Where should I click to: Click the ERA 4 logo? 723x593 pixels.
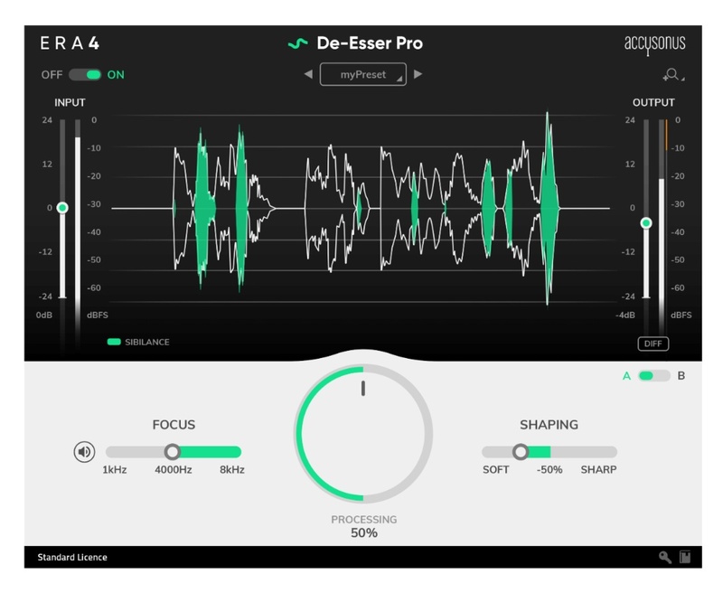70,43
